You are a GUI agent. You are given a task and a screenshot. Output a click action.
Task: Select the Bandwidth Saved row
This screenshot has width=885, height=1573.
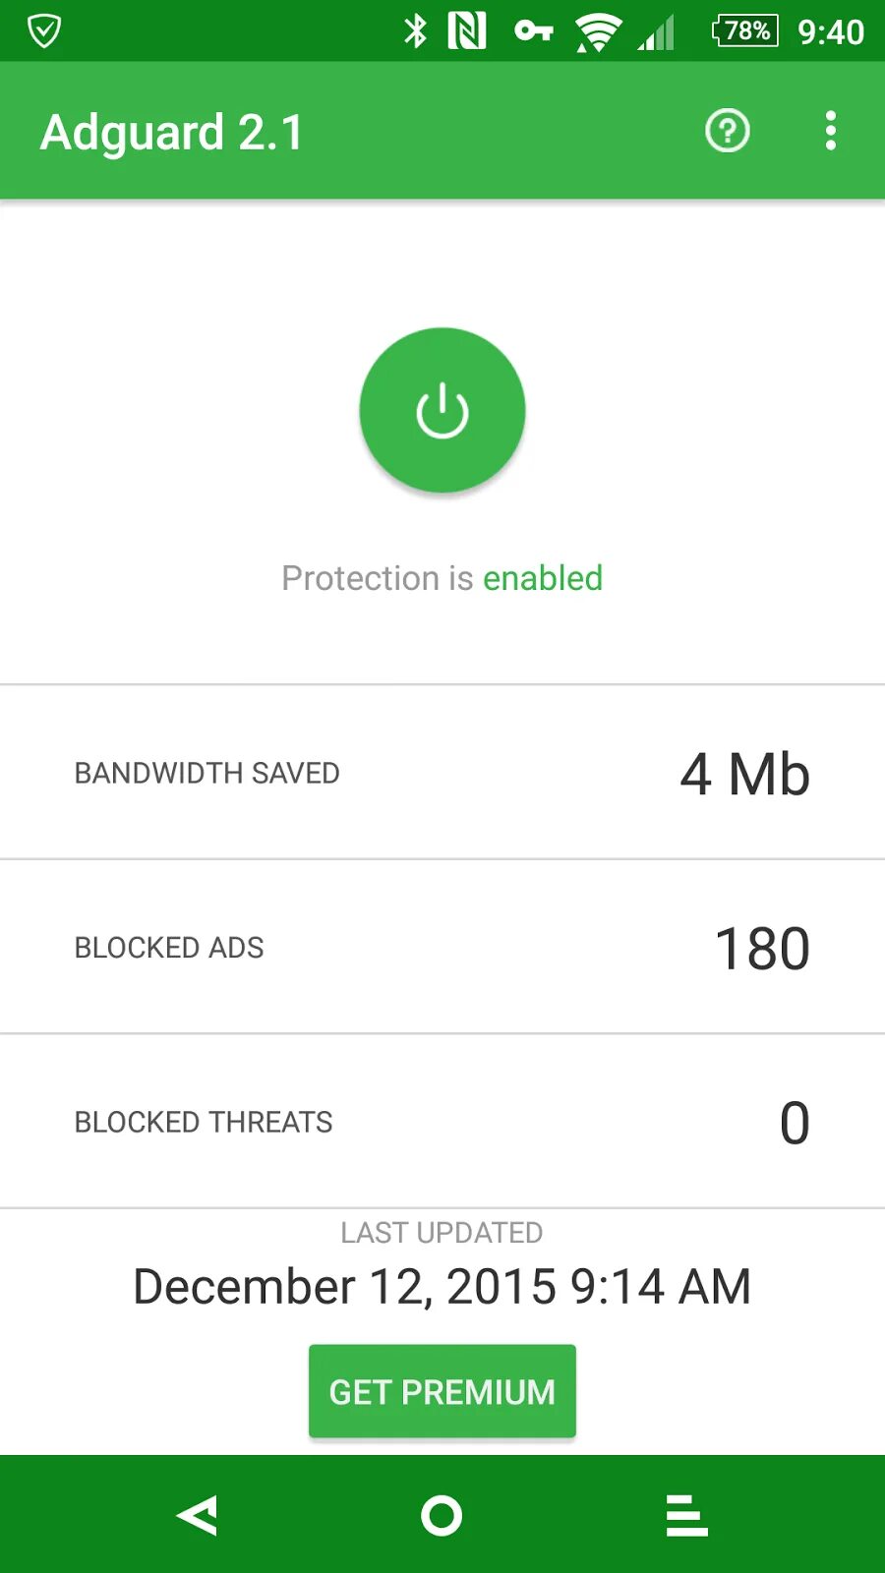pyautogui.click(x=442, y=773)
